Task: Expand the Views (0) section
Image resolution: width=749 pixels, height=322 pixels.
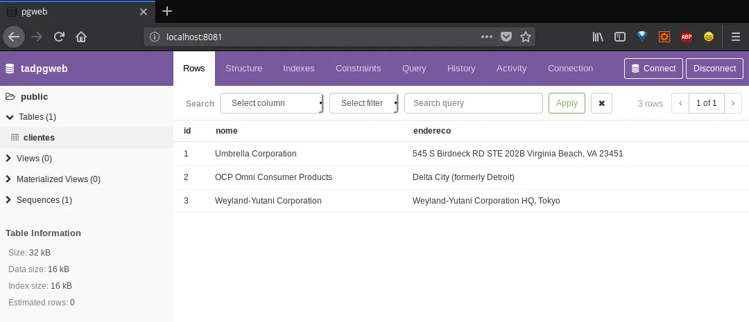Action: (x=8, y=159)
